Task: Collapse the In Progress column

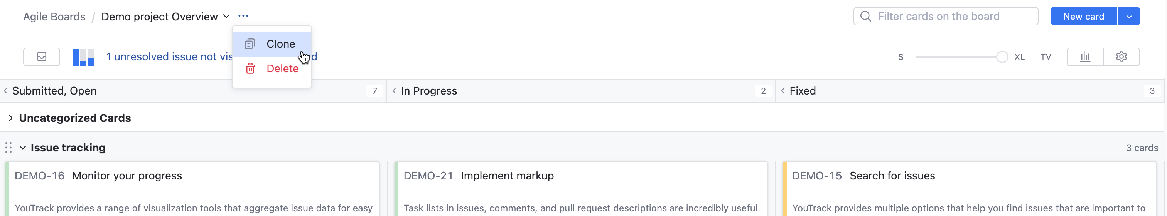Action: pos(394,91)
